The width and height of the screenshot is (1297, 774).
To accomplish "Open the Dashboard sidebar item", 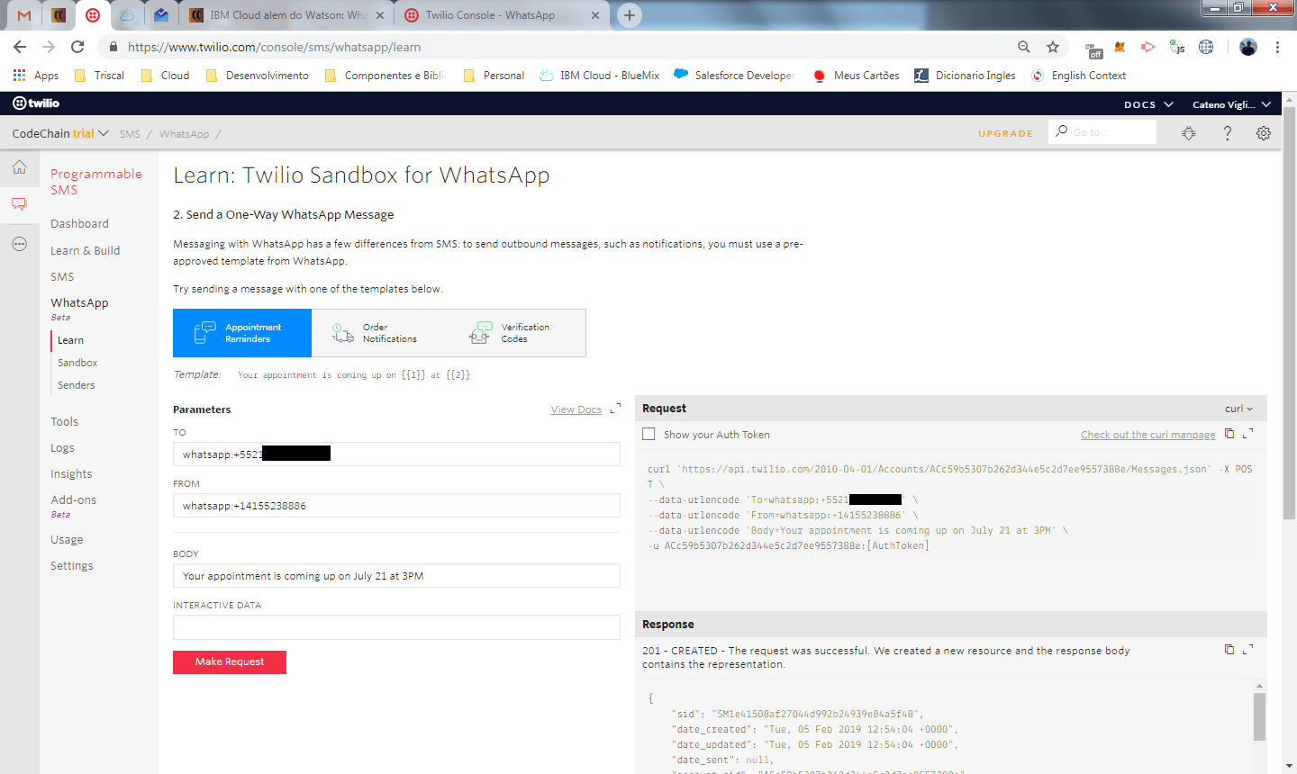I will [79, 223].
